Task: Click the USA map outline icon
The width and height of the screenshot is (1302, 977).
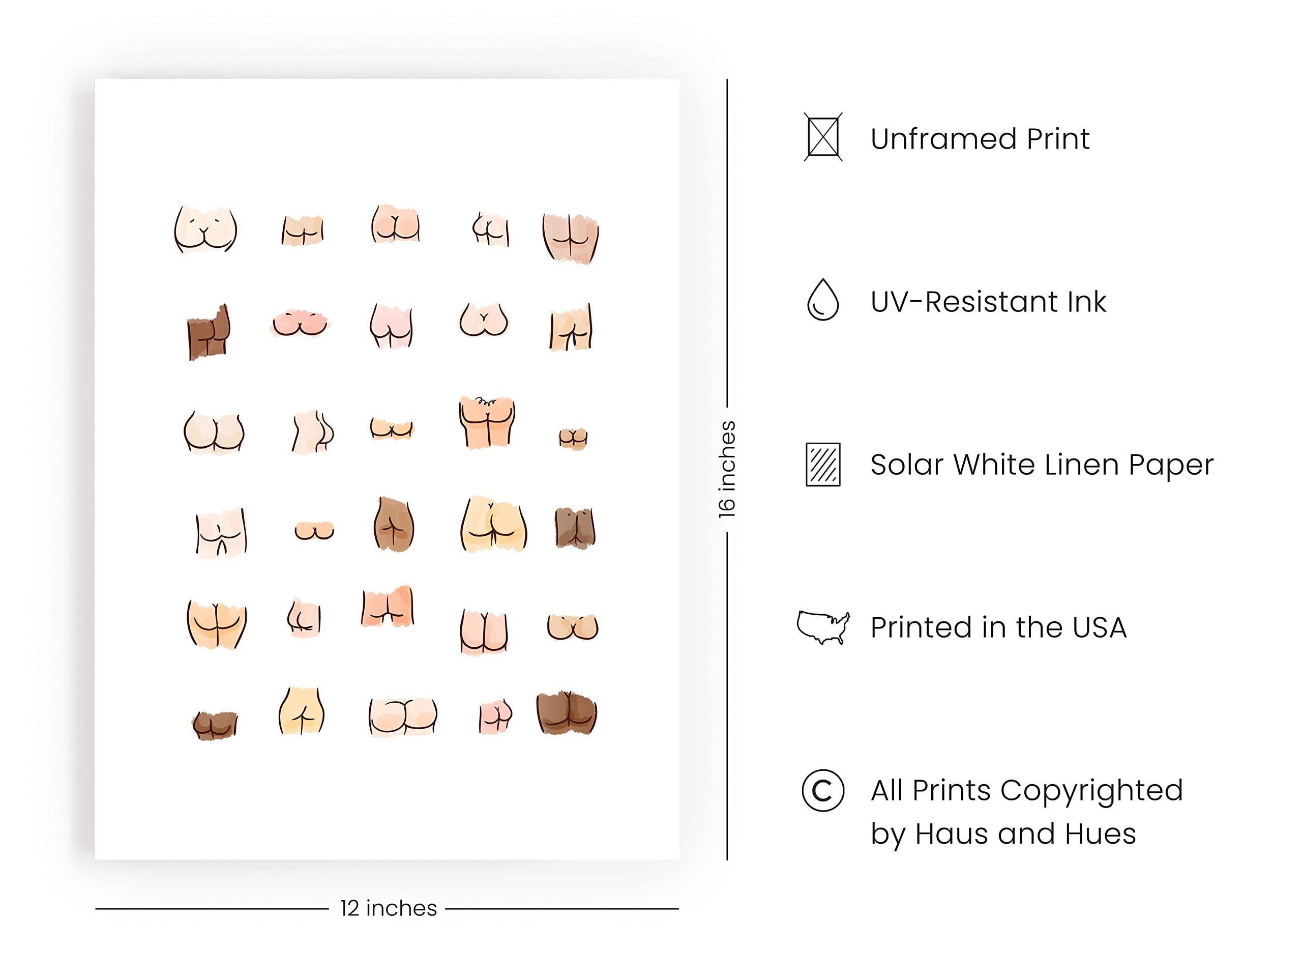Action: point(823,626)
